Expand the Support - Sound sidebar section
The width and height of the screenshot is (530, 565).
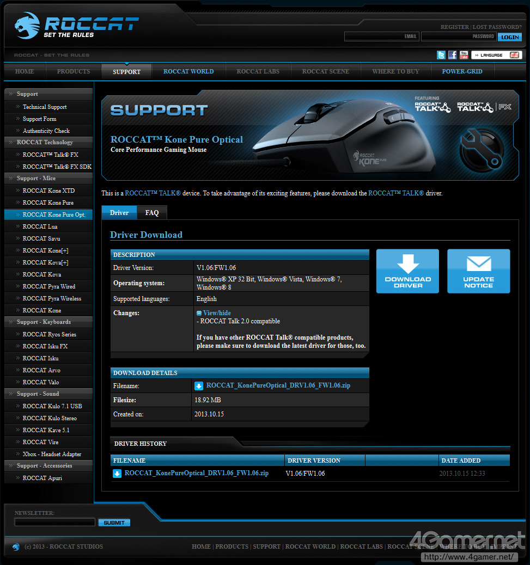click(x=48, y=394)
